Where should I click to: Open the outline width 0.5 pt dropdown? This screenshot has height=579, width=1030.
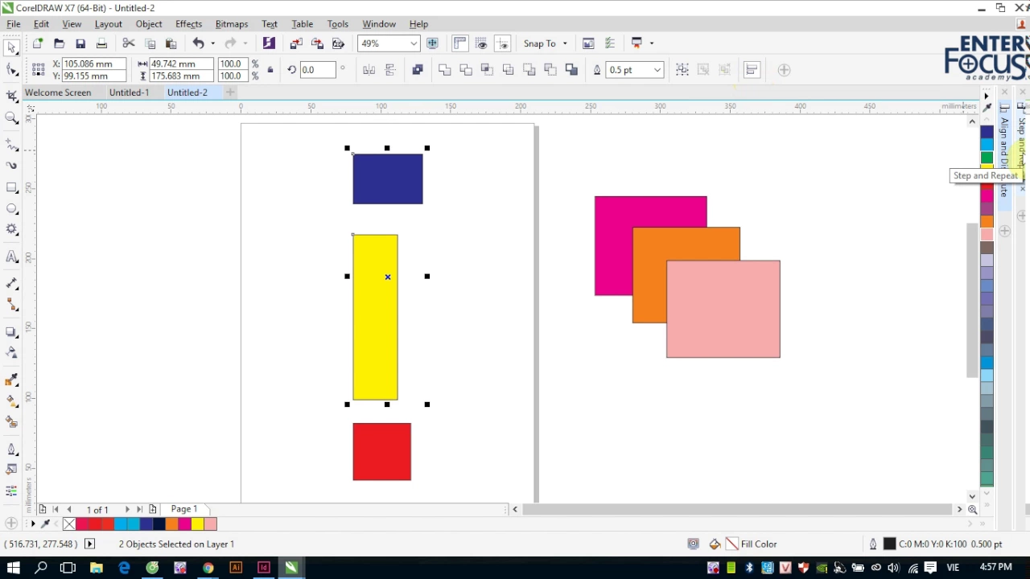(657, 70)
